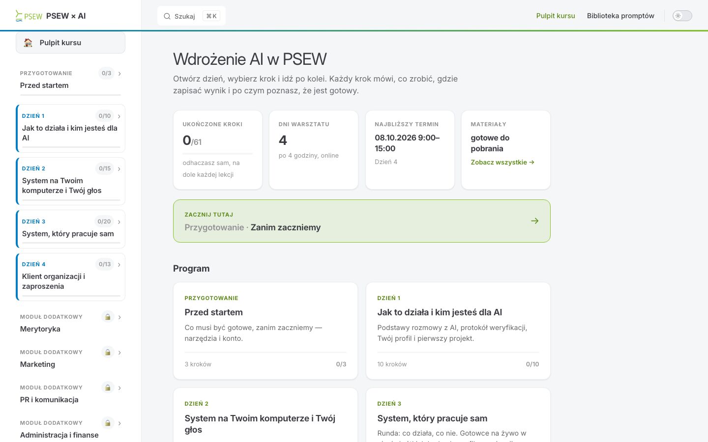Open Pulpit kursu in the top navigation

(x=556, y=16)
